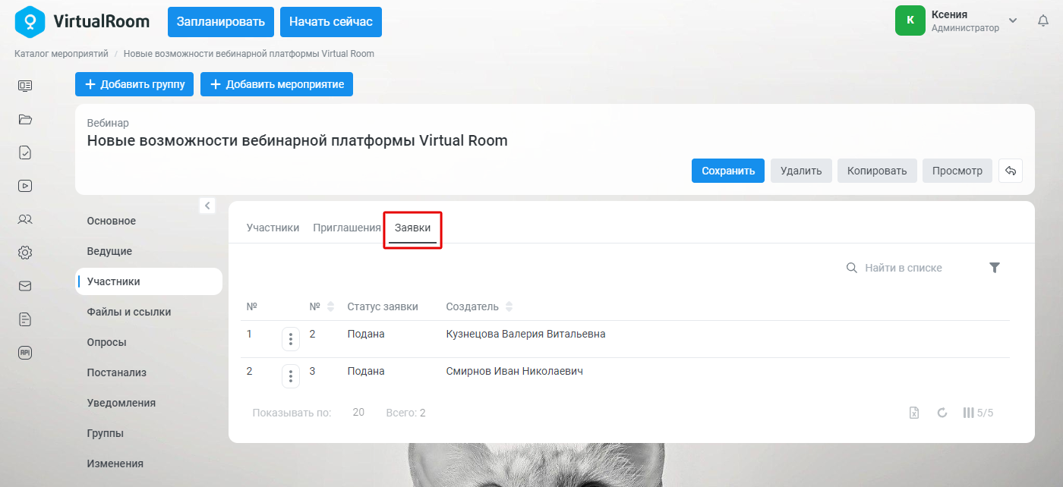Click the back arrow button beside Просмотр

coord(1011,171)
